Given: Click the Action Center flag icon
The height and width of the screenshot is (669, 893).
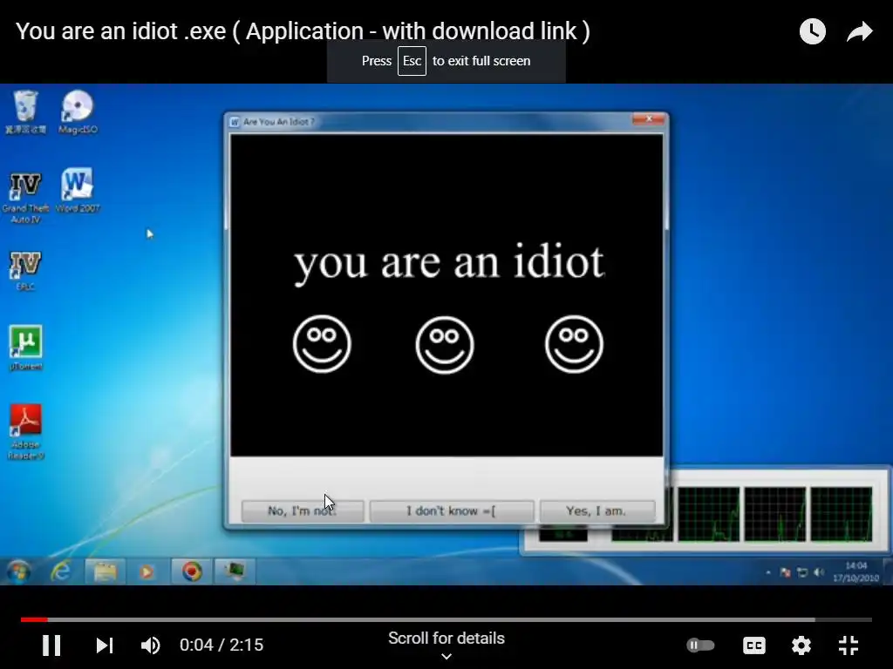Looking at the screenshot, I should point(786,572).
